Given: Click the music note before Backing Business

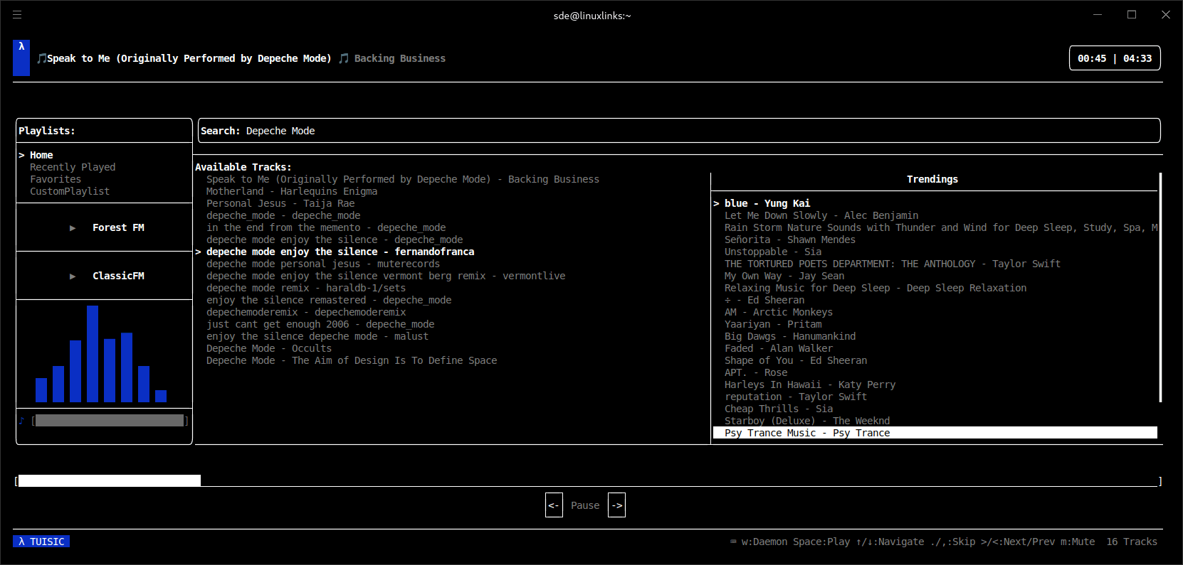Looking at the screenshot, I should [344, 58].
